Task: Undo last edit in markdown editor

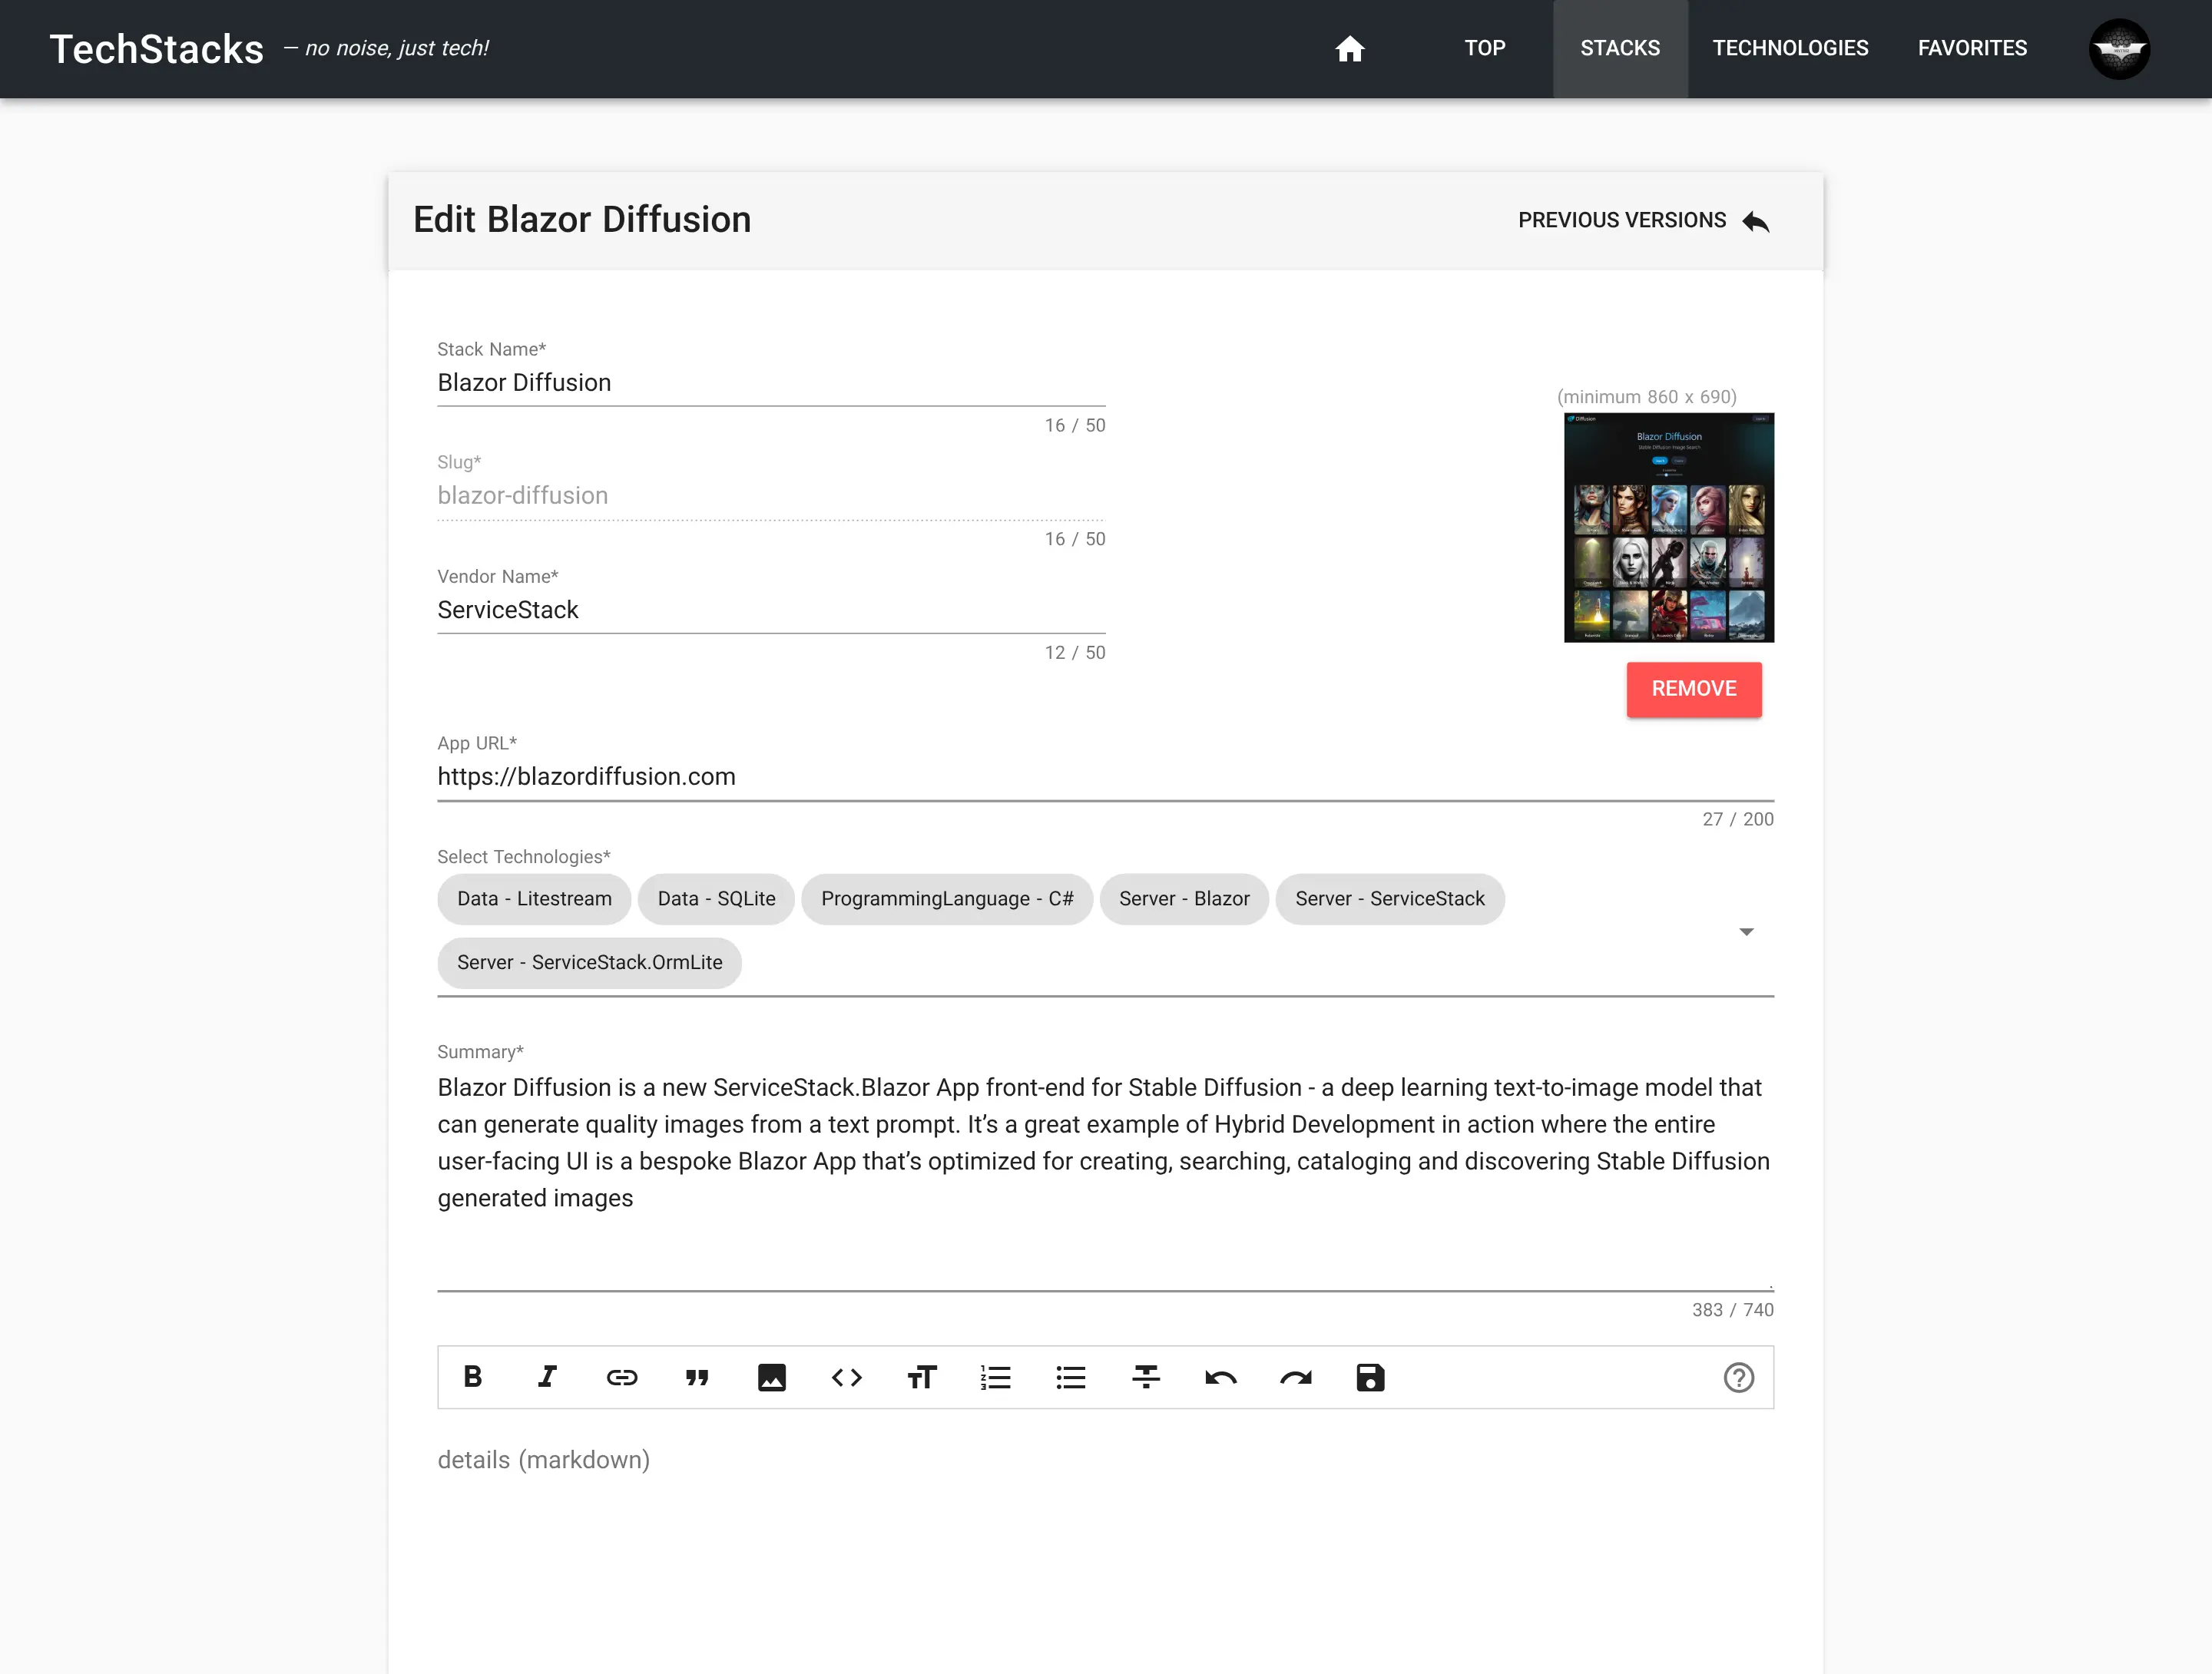Action: 1221,1377
